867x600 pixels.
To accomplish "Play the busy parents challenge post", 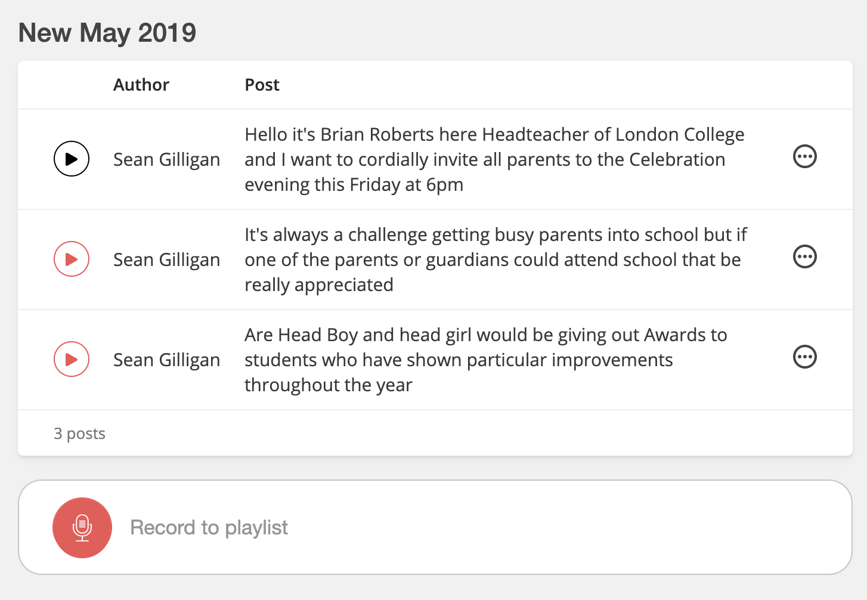I will [x=72, y=259].
